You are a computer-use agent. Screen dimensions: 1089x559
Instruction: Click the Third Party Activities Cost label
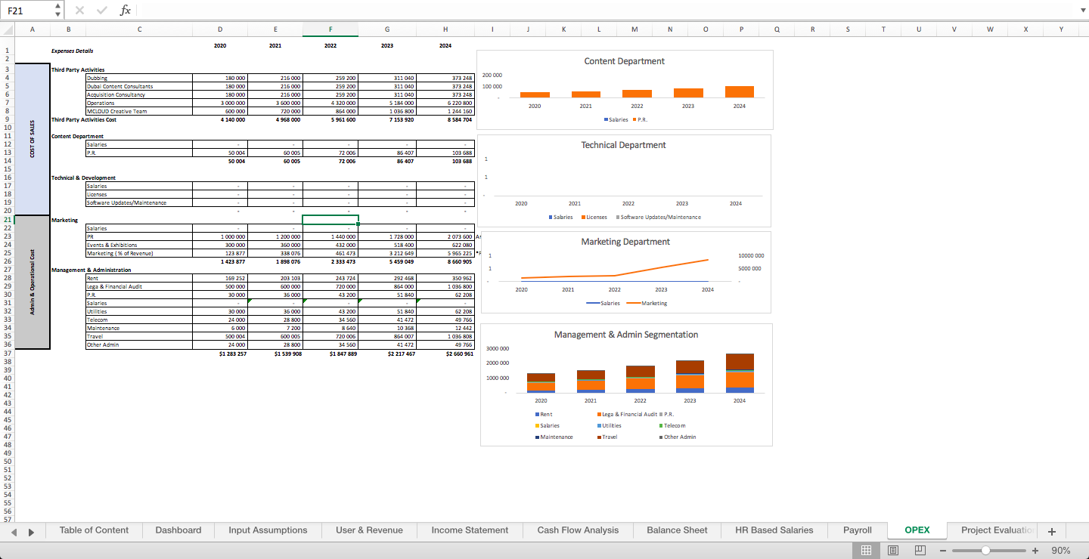coord(84,119)
